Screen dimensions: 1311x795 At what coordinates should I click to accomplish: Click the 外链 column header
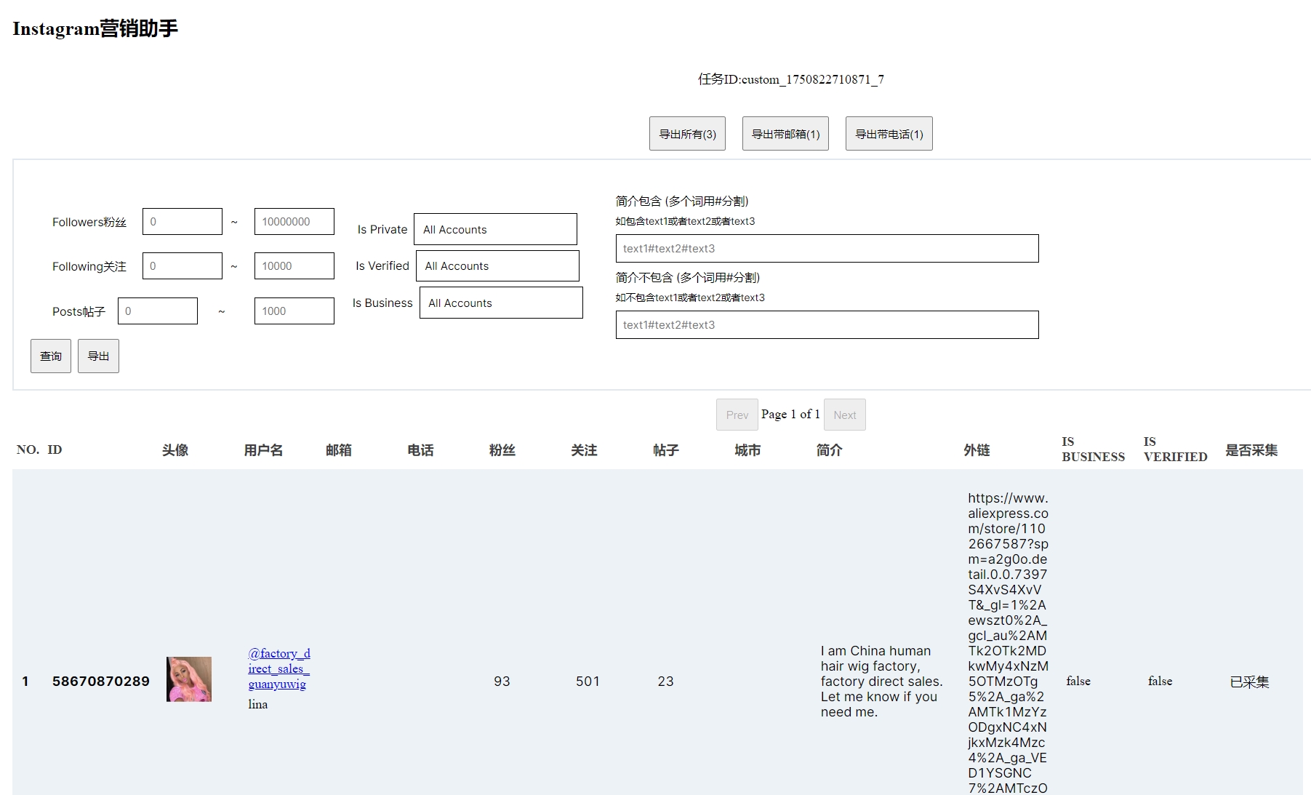tap(977, 450)
